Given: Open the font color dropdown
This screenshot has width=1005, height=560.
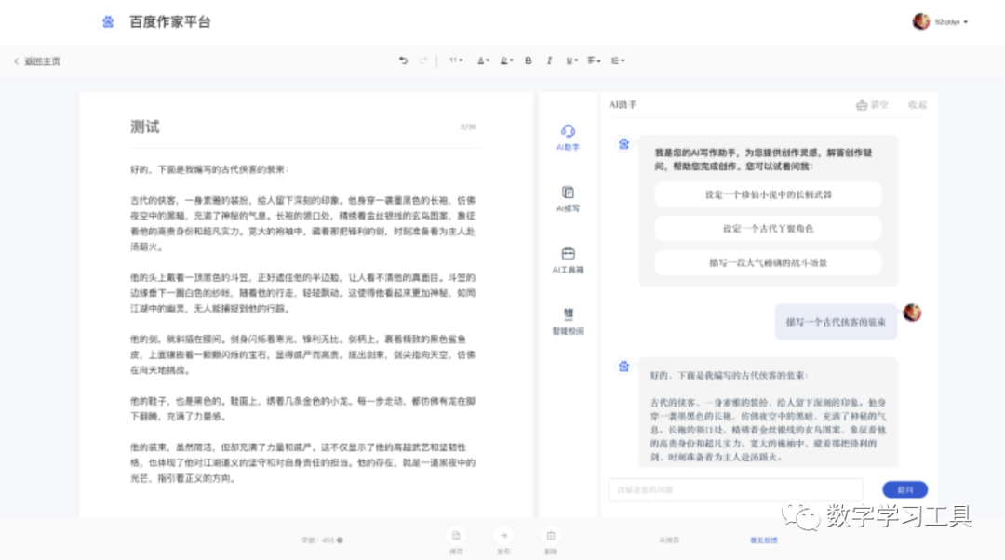Looking at the screenshot, I should click(x=483, y=60).
